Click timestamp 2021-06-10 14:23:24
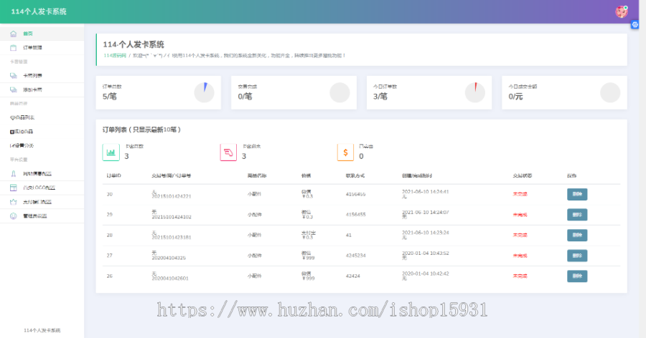The image size is (646, 338). (425, 233)
